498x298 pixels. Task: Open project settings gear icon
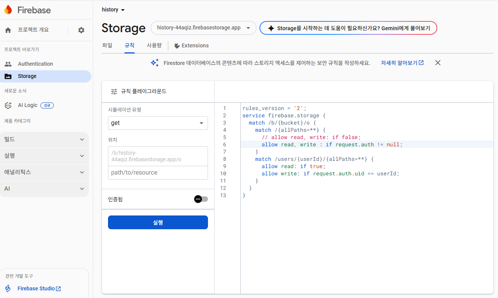(x=81, y=30)
